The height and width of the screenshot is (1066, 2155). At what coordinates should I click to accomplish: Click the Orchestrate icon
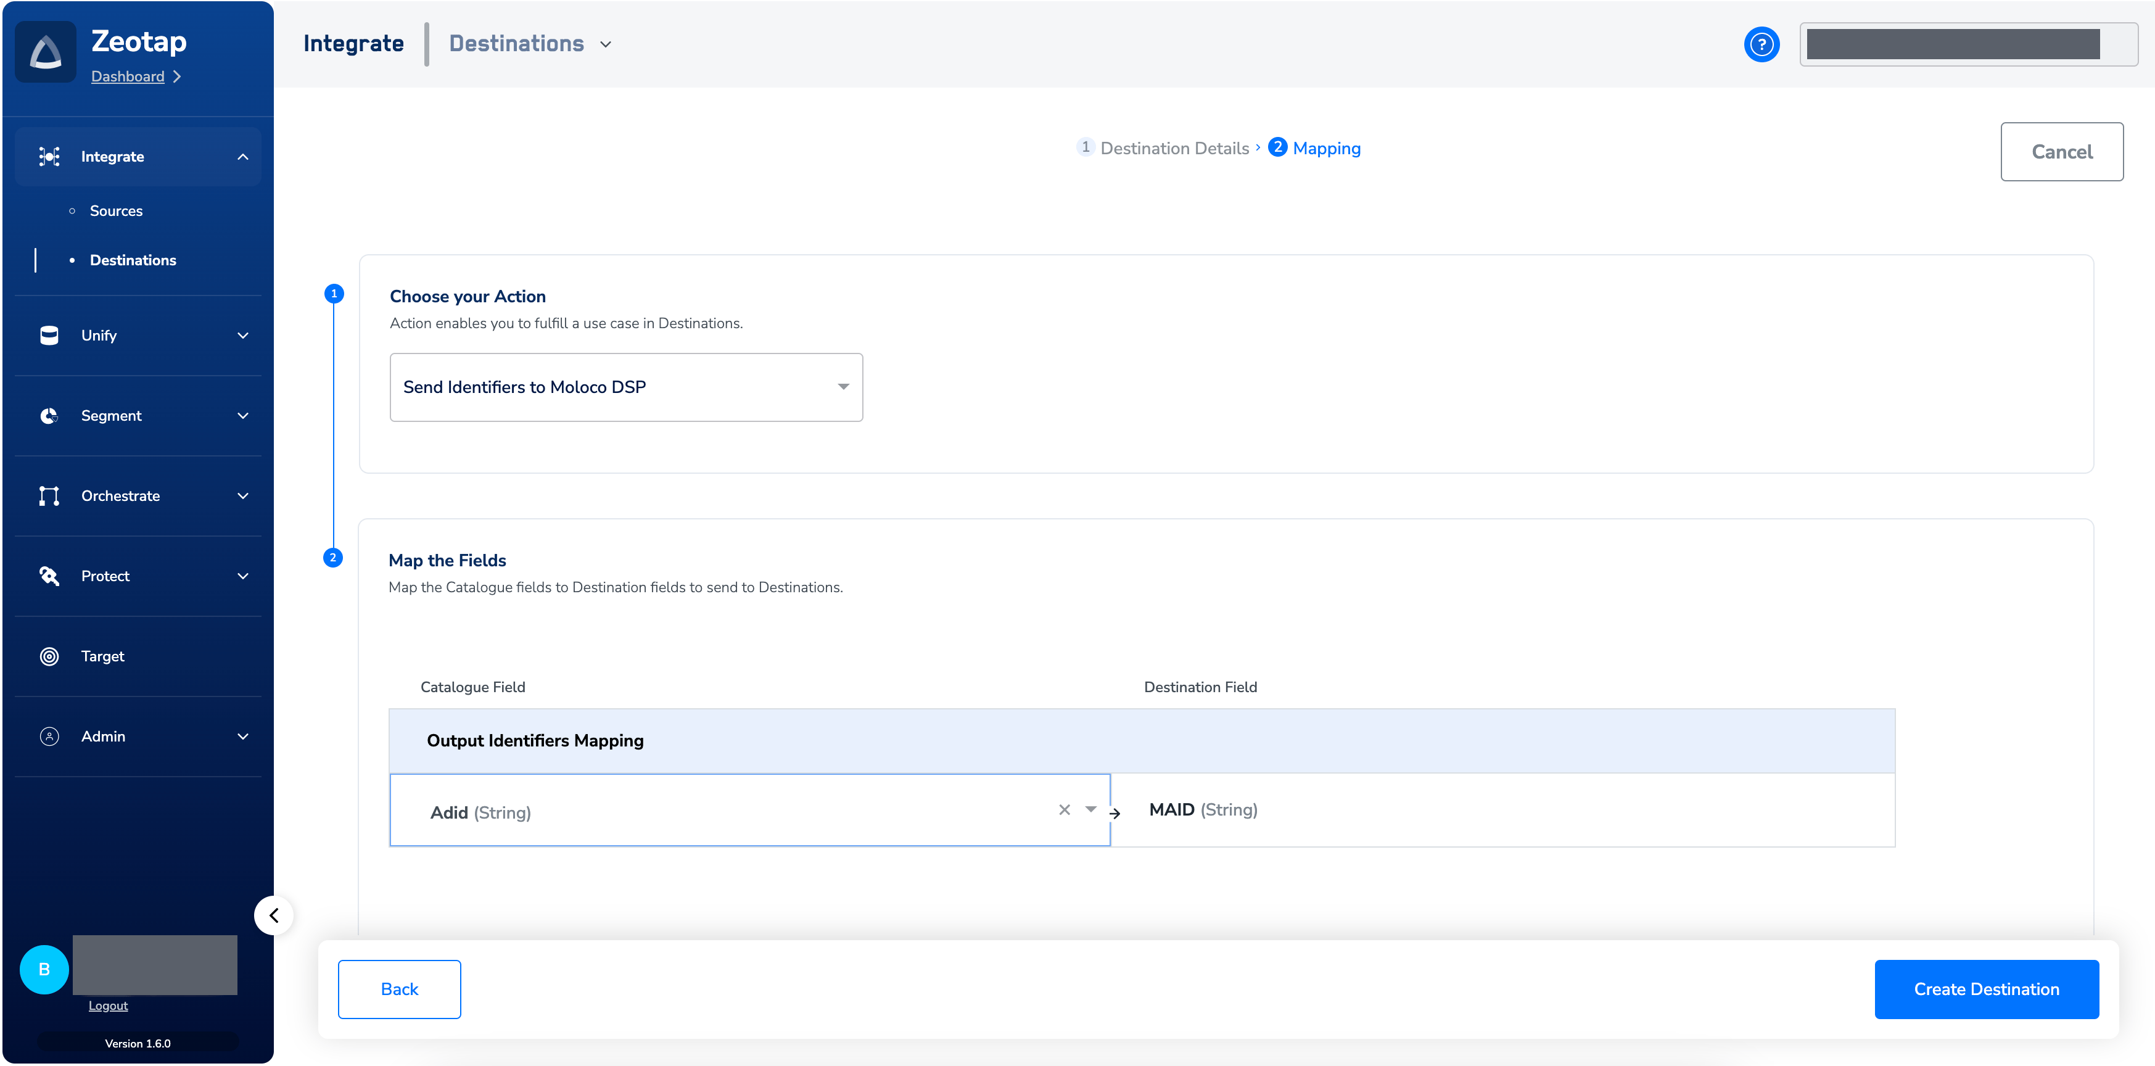(49, 496)
